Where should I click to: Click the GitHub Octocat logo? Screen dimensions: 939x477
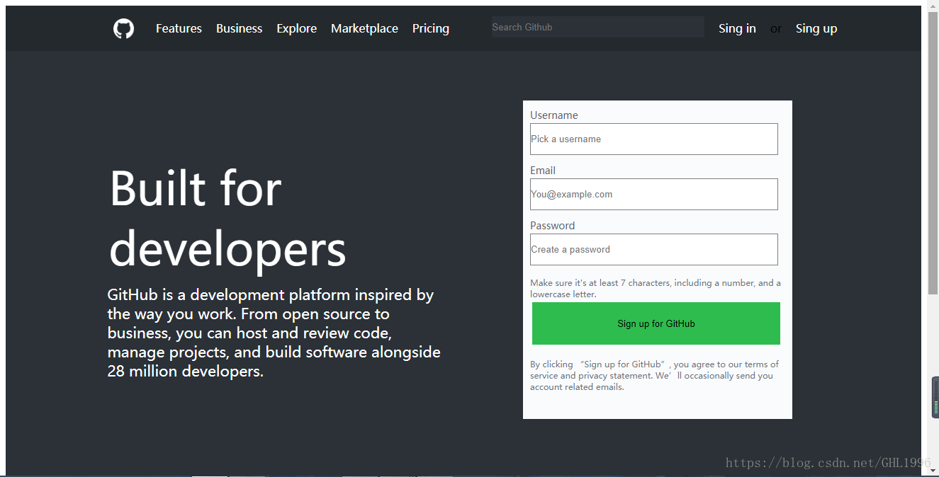[123, 29]
